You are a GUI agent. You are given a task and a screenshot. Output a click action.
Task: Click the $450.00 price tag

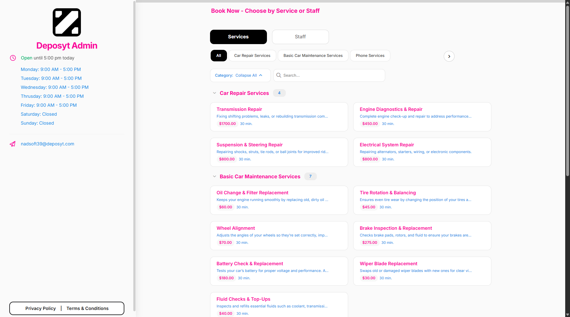pos(370,124)
